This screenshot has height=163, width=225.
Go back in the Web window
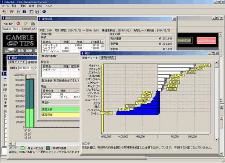[x=6, y=24]
